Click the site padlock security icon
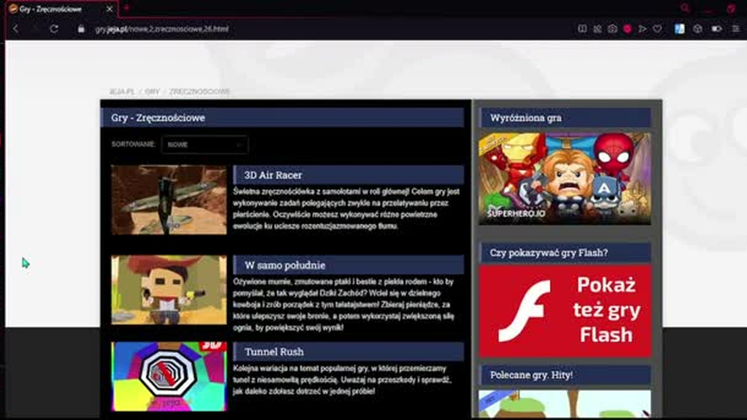The width and height of the screenshot is (747, 420). click(x=81, y=29)
